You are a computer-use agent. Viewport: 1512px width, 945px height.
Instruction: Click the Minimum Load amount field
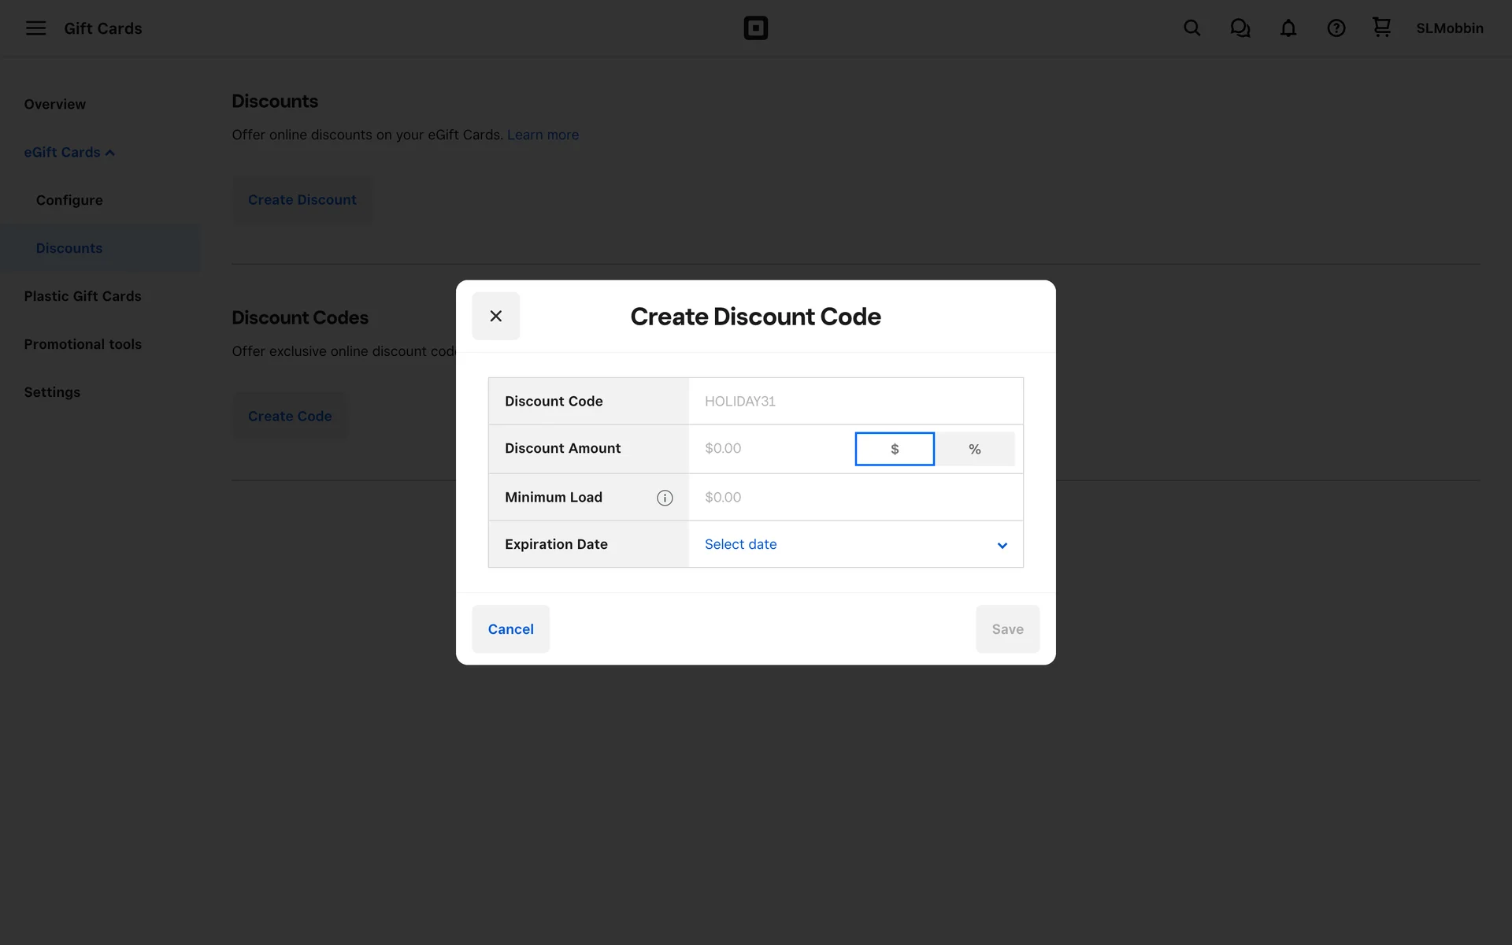[x=855, y=498]
